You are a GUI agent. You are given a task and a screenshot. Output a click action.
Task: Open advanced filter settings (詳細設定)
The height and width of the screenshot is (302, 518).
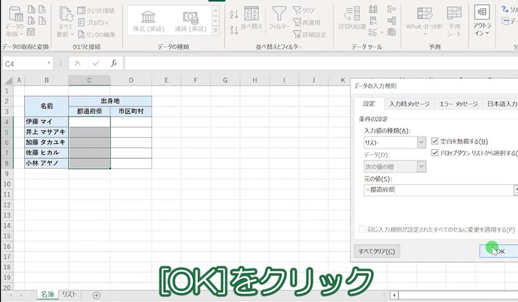(x=310, y=34)
